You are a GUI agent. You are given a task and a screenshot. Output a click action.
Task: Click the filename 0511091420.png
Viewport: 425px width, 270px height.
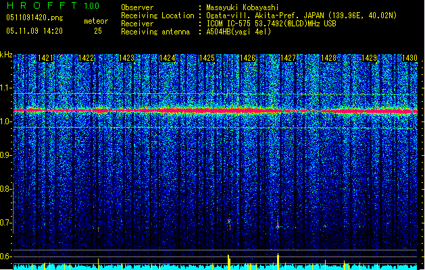[34, 18]
